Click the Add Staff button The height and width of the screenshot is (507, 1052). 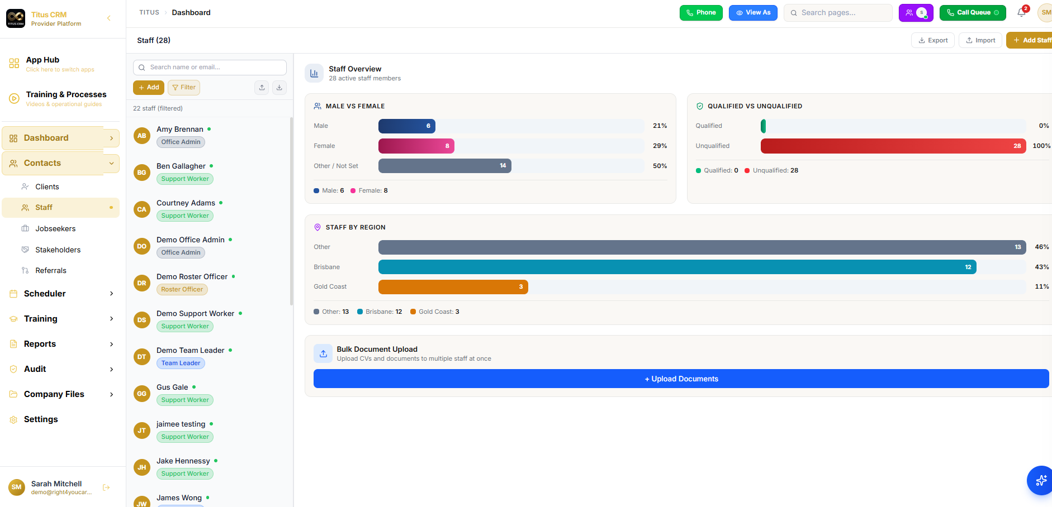(x=1029, y=40)
